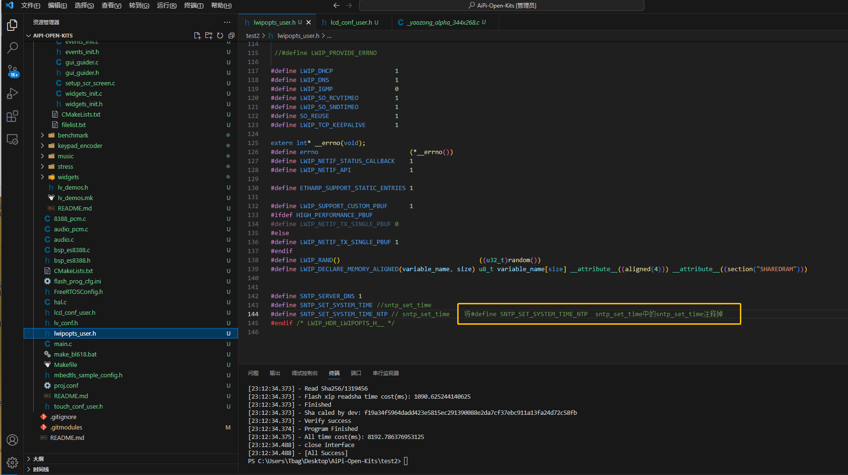Open the 编辑(E) menu
Viewport: 848px width, 475px height.
pyautogui.click(x=57, y=5)
